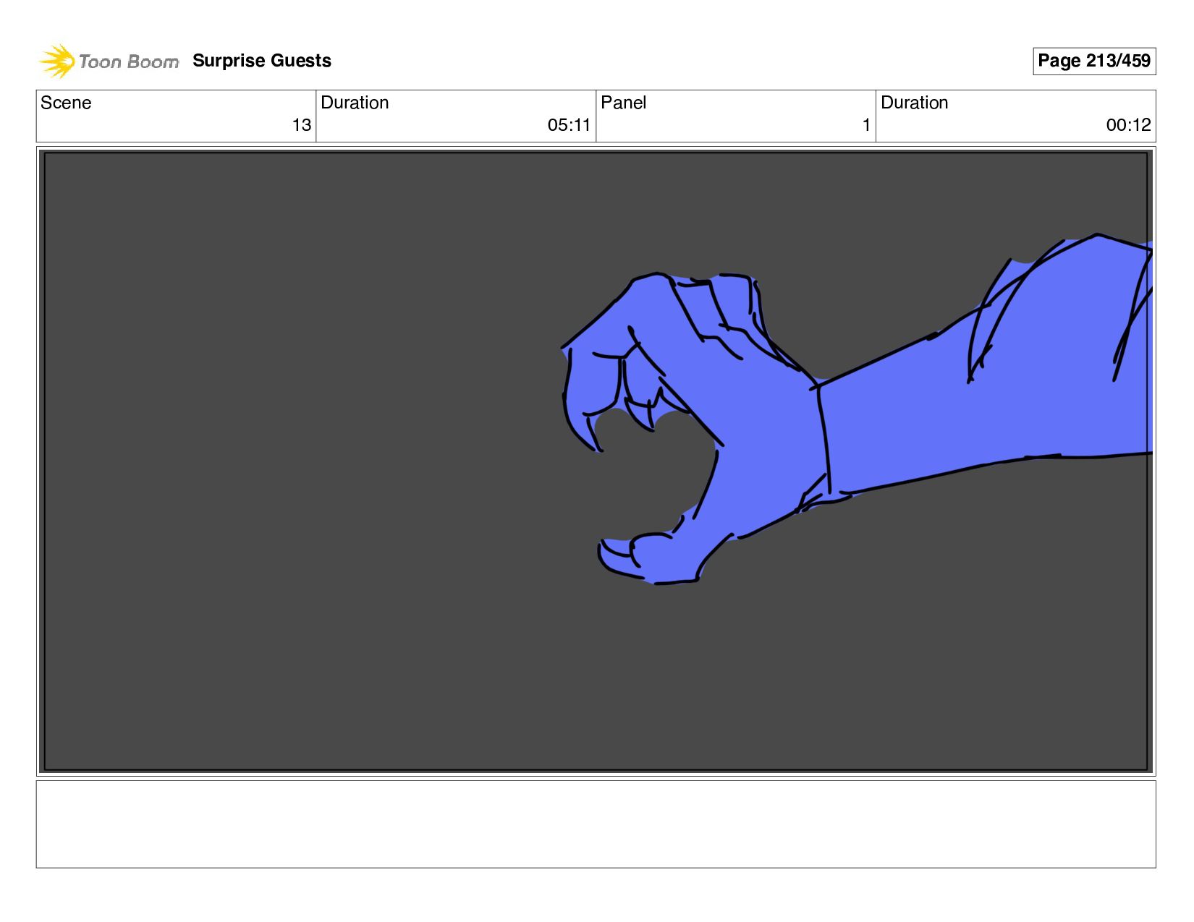Select the 'Panel' header label
The width and height of the screenshot is (1194, 922).
coord(623,103)
